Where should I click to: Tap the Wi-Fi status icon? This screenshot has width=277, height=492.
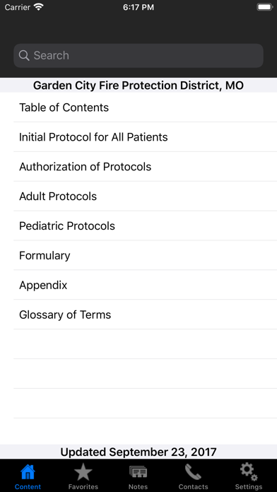coord(39,7)
